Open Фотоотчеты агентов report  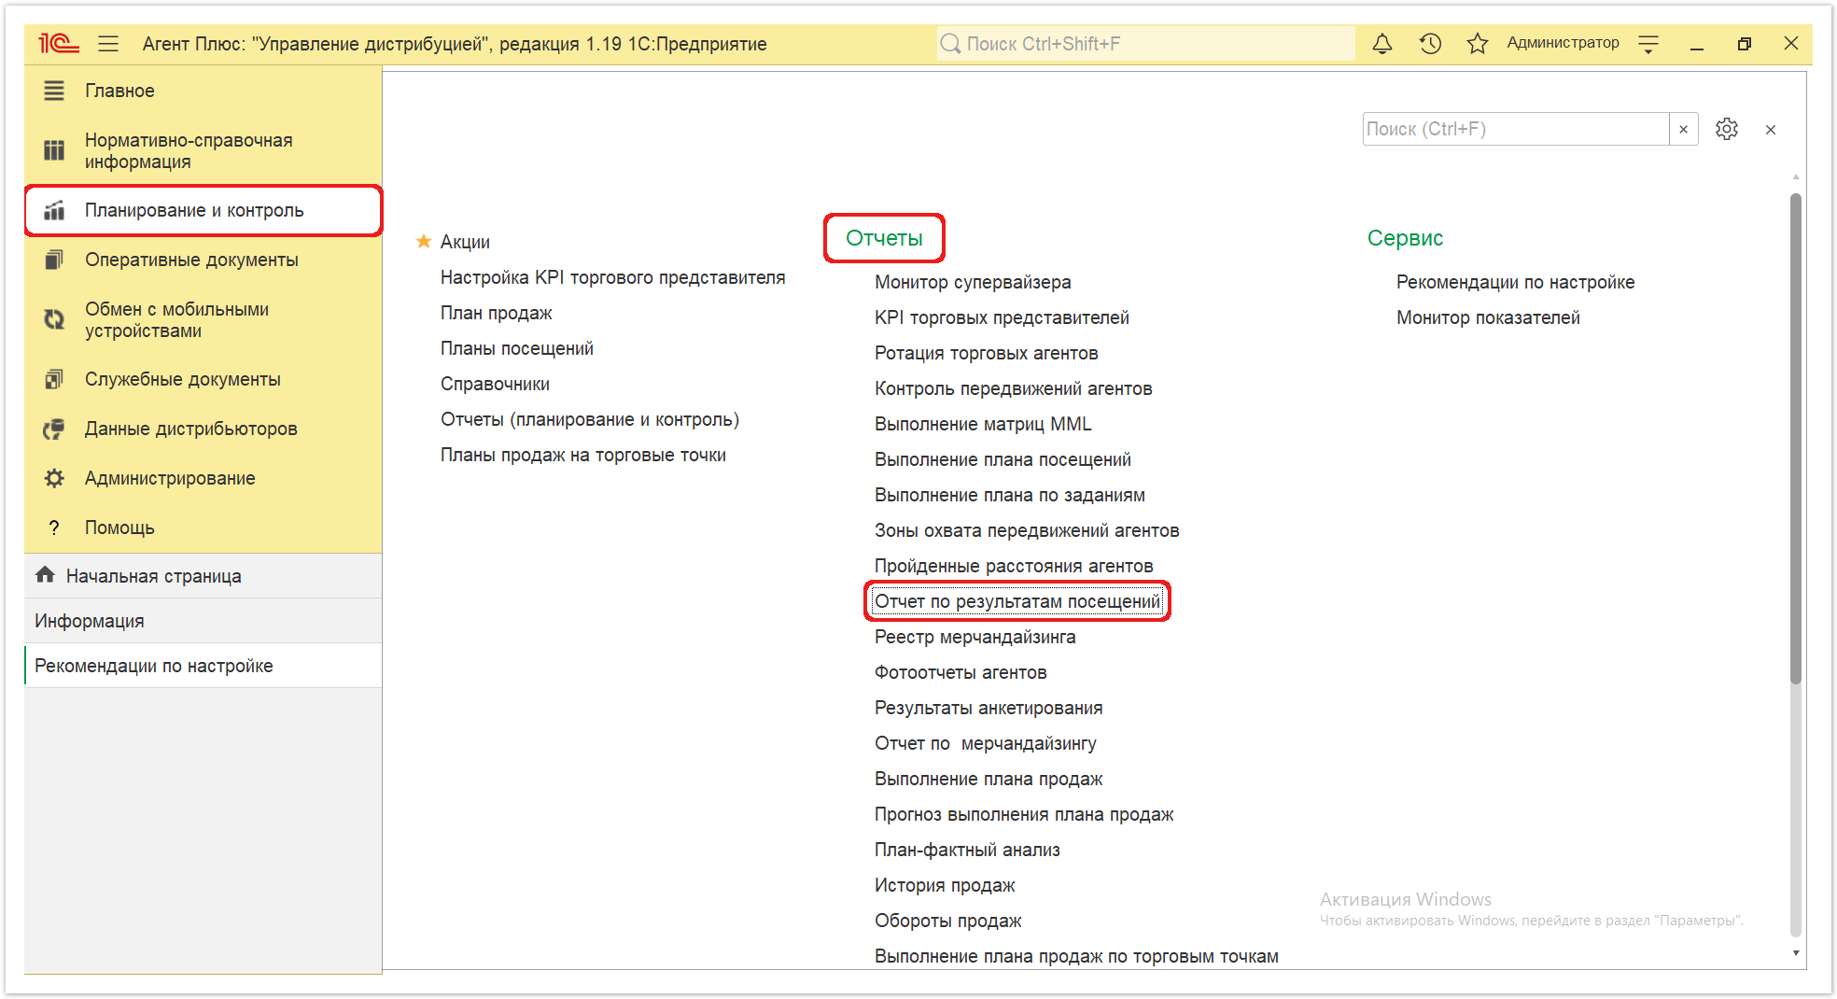961,672
